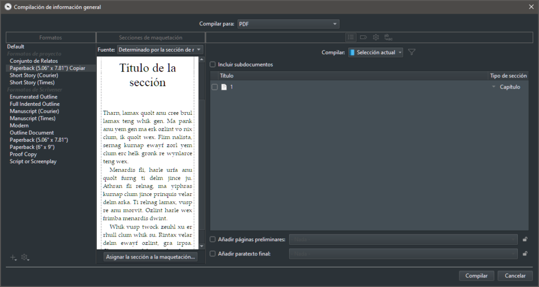This screenshot has height=287, width=539.
Task: Click the preview scrollbar up arrow
Action: [x=202, y=60]
